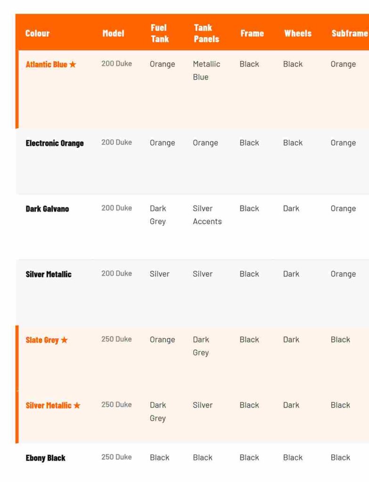Click the Silver Accents tank panels cell

point(207,215)
